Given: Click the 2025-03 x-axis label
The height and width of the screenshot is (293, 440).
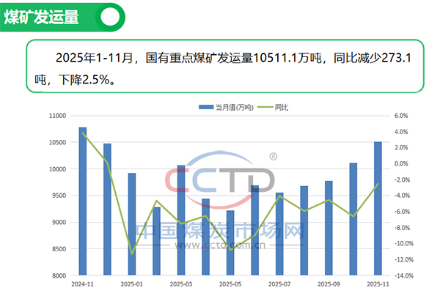Looking at the screenshot, I should pos(181,283).
